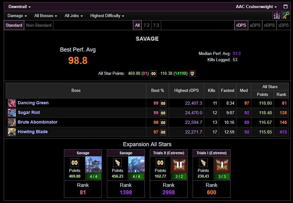The height and width of the screenshot is (203, 293).
Task: Click the job icon in Savage 456.23 card
Action: click(x=117, y=163)
